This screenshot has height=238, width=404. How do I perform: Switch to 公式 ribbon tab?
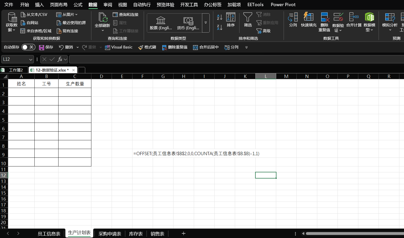click(78, 5)
